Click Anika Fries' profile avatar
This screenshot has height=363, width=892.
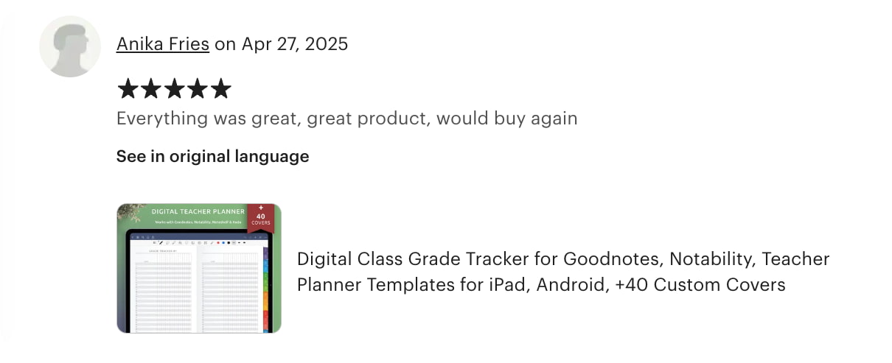tap(70, 46)
